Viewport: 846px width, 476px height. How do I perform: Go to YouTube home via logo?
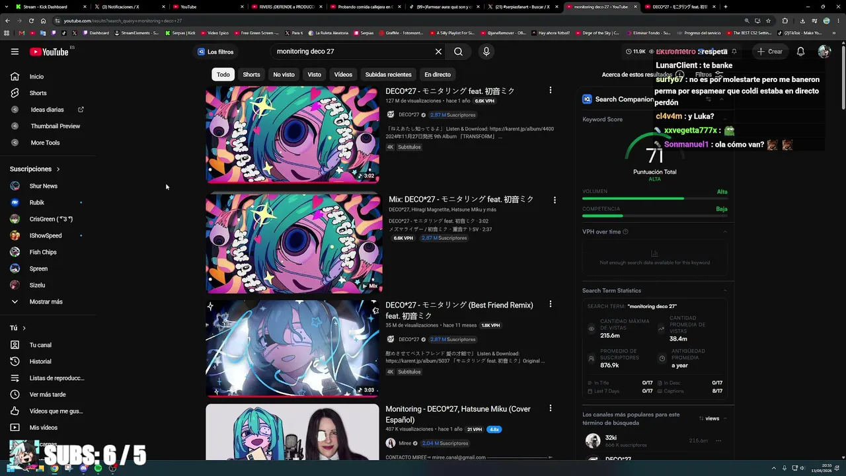(49, 52)
